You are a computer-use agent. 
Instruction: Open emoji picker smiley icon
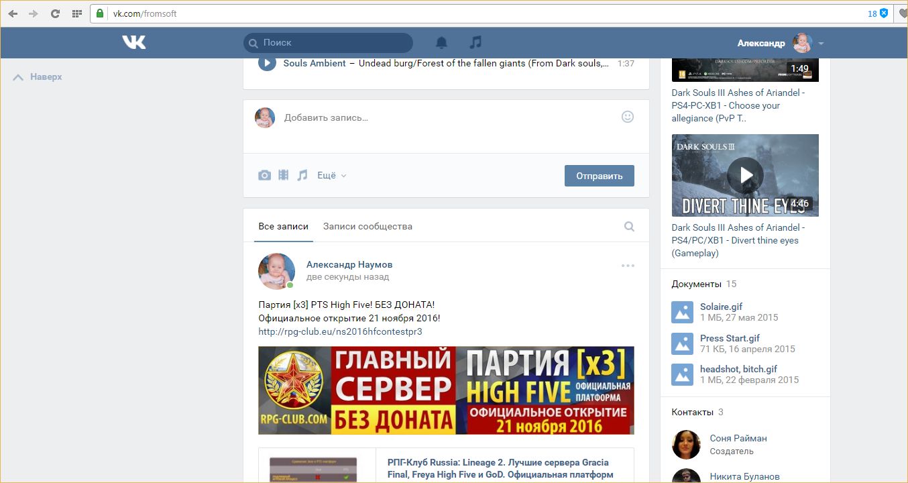point(627,117)
